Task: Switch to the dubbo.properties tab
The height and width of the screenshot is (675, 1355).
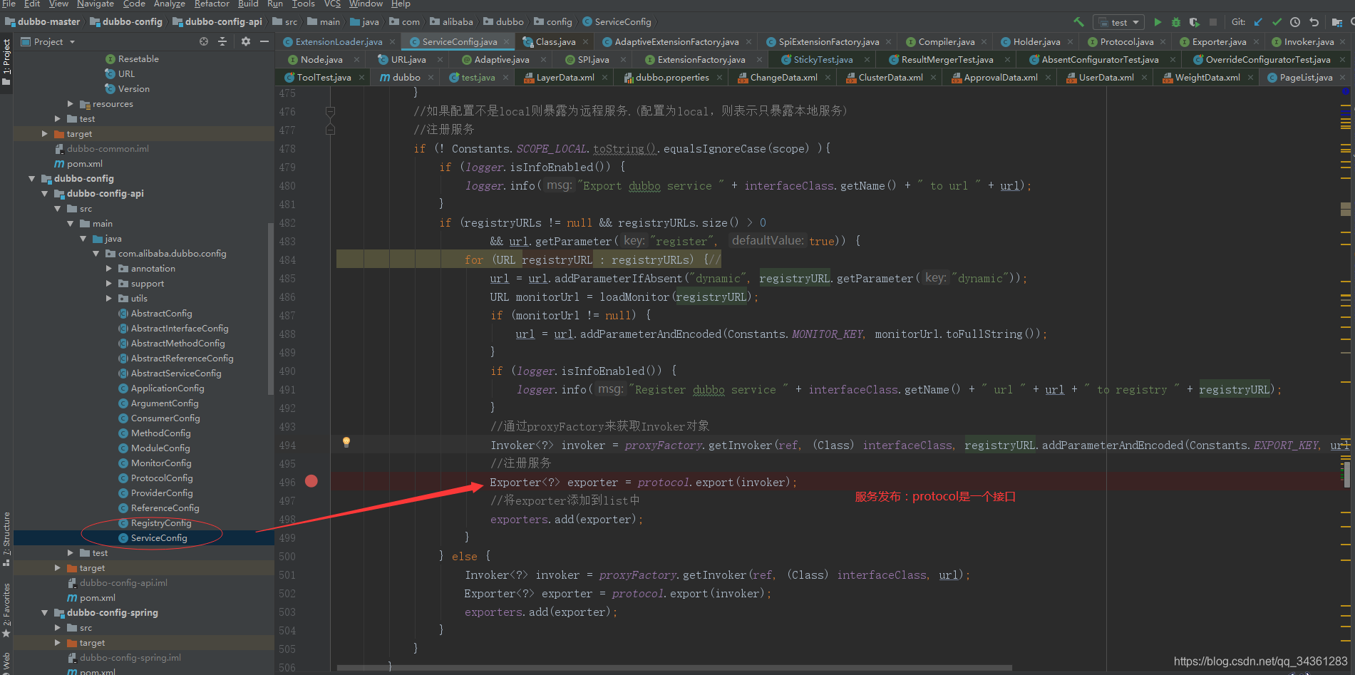Action: [672, 78]
